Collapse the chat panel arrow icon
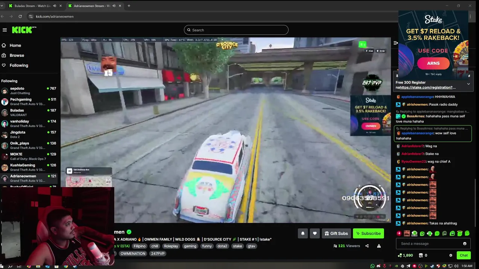 (x=396, y=43)
